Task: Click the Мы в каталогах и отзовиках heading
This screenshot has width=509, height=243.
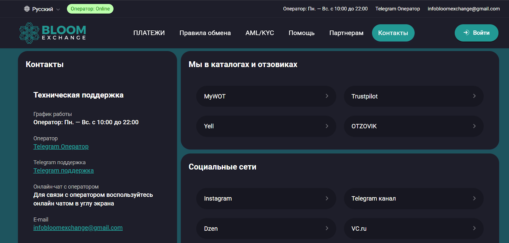Action: click(x=243, y=64)
